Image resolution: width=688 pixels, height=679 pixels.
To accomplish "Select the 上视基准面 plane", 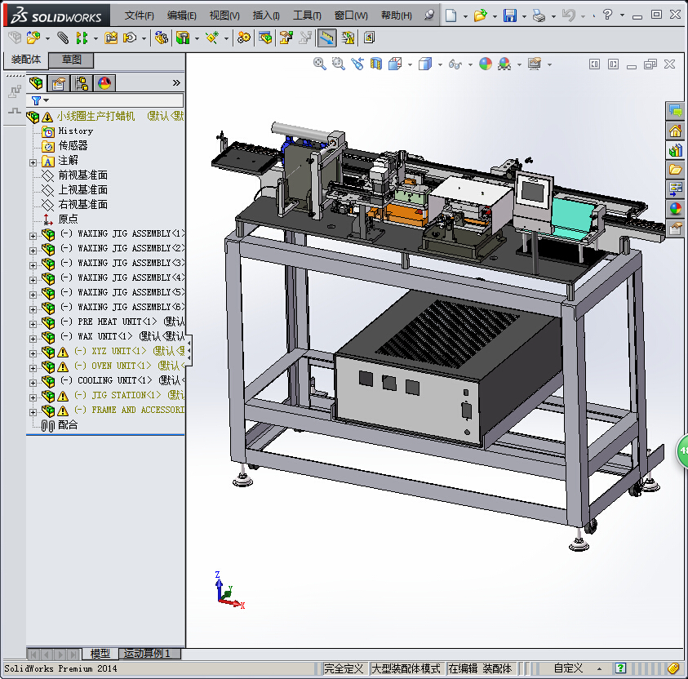I will coord(83,189).
